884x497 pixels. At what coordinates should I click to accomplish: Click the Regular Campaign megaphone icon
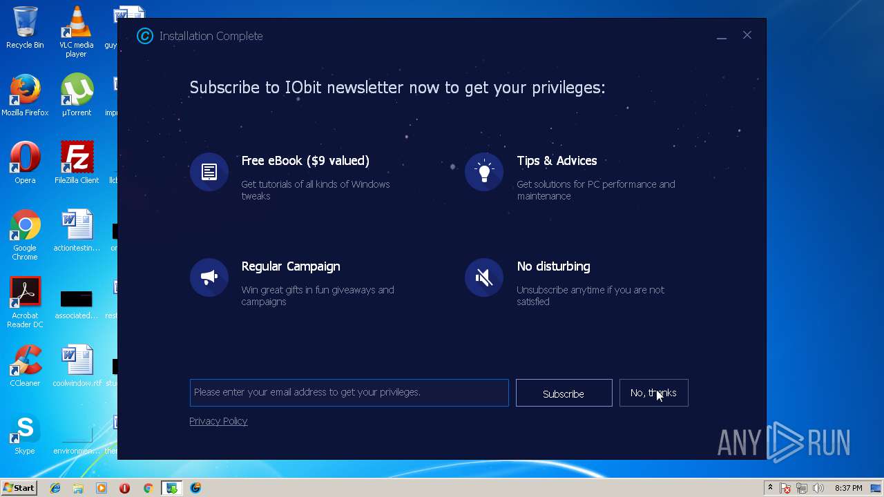pos(209,277)
